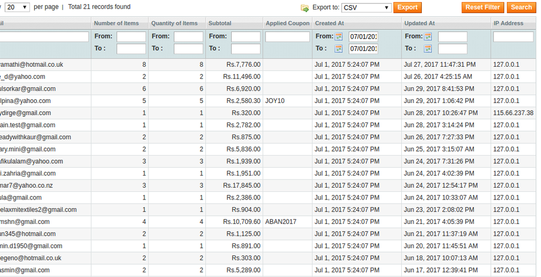
Task: Click the Number of Items "From" field
Action: 131,37
